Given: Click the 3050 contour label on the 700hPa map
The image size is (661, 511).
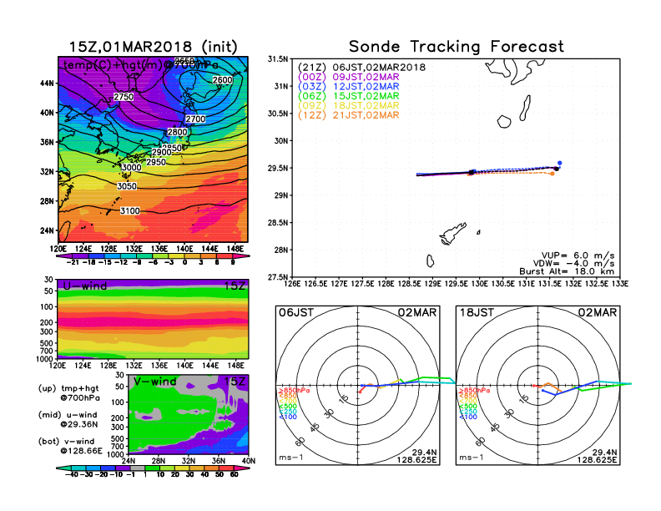Looking at the screenshot, I should 127,186.
